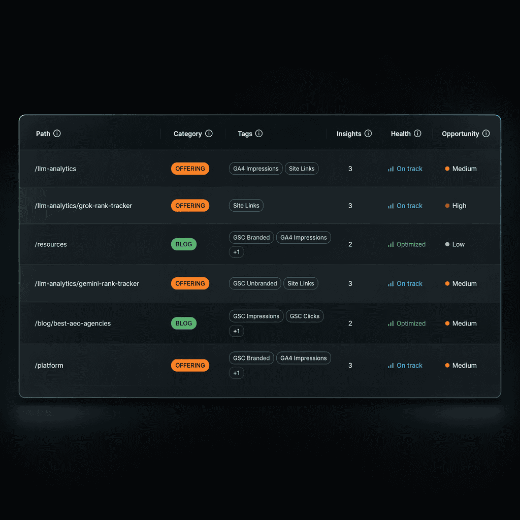520x520 pixels.
Task: Click the orange dot beside High opportunity
Action: pos(447,206)
